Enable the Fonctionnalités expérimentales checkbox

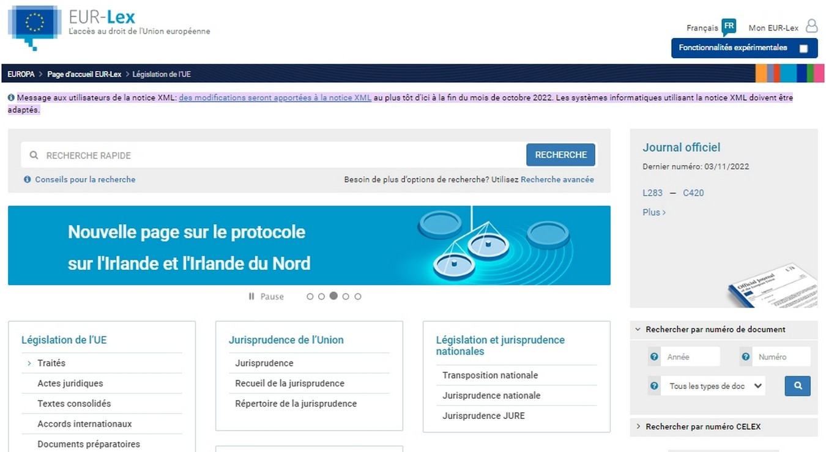(x=803, y=48)
